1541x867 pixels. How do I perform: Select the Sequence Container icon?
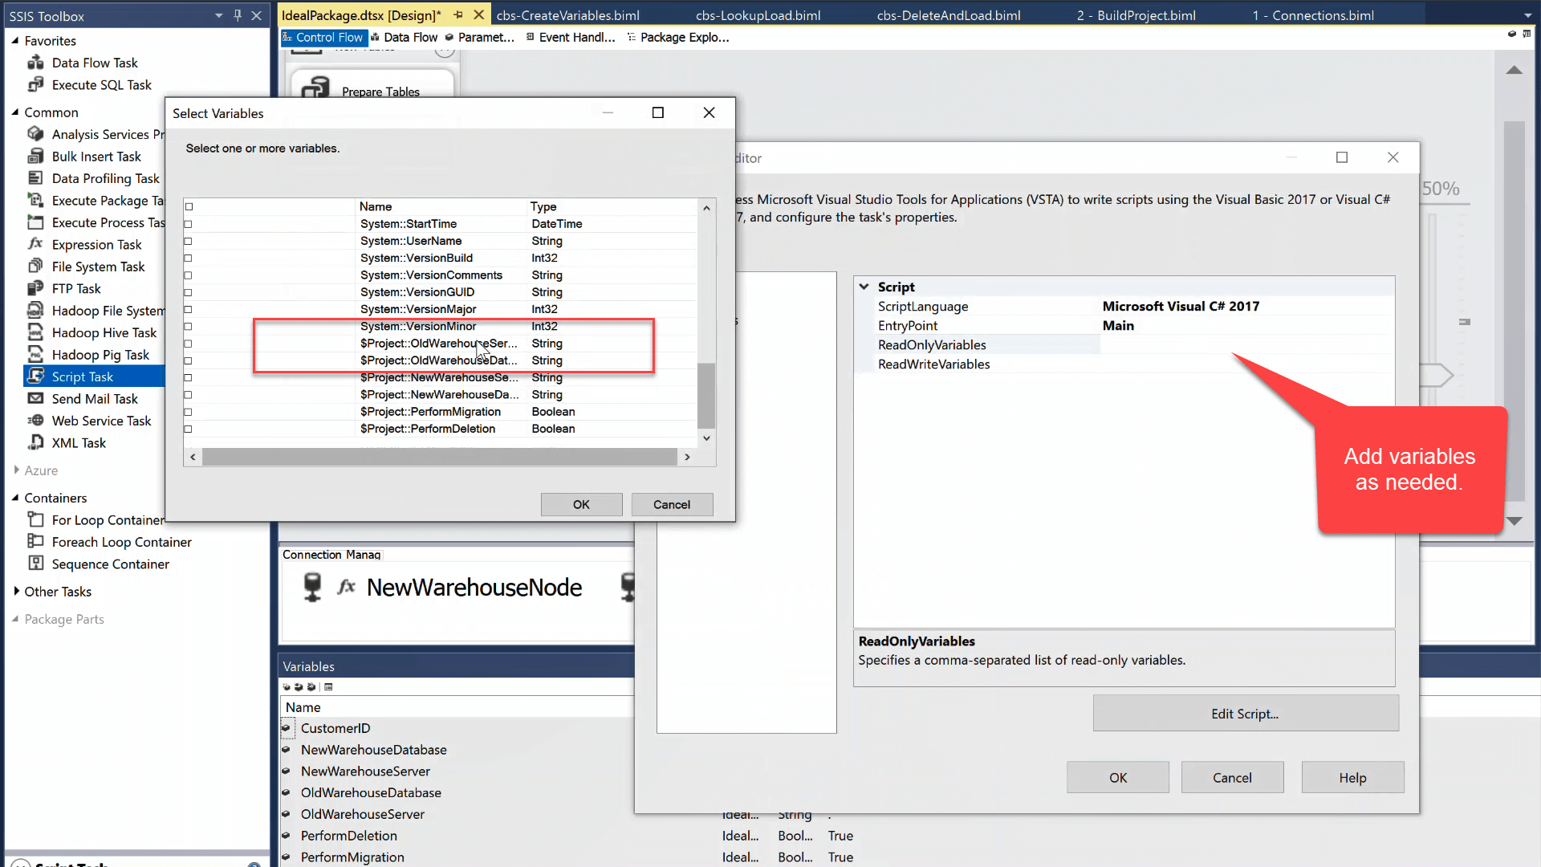click(x=35, y=564)
